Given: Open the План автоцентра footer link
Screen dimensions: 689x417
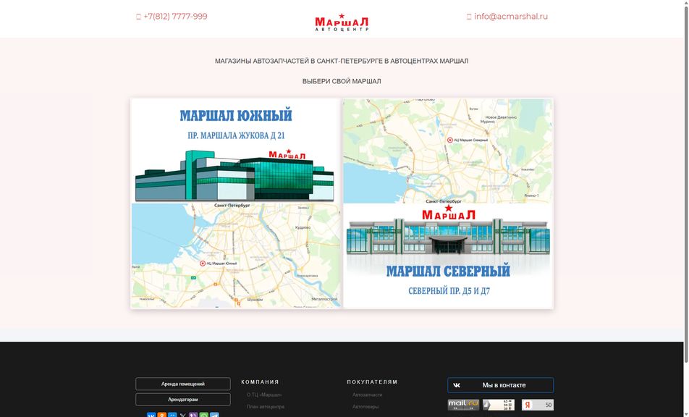Looking at the screenshot, I should (x=266, y=406).
